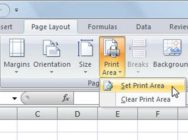Open the Name Box dropdown arrow
Screen dimensions: 188x140
point(15,99)
